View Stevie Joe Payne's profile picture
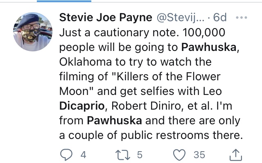262x163 pixels. tap(33, 32)
